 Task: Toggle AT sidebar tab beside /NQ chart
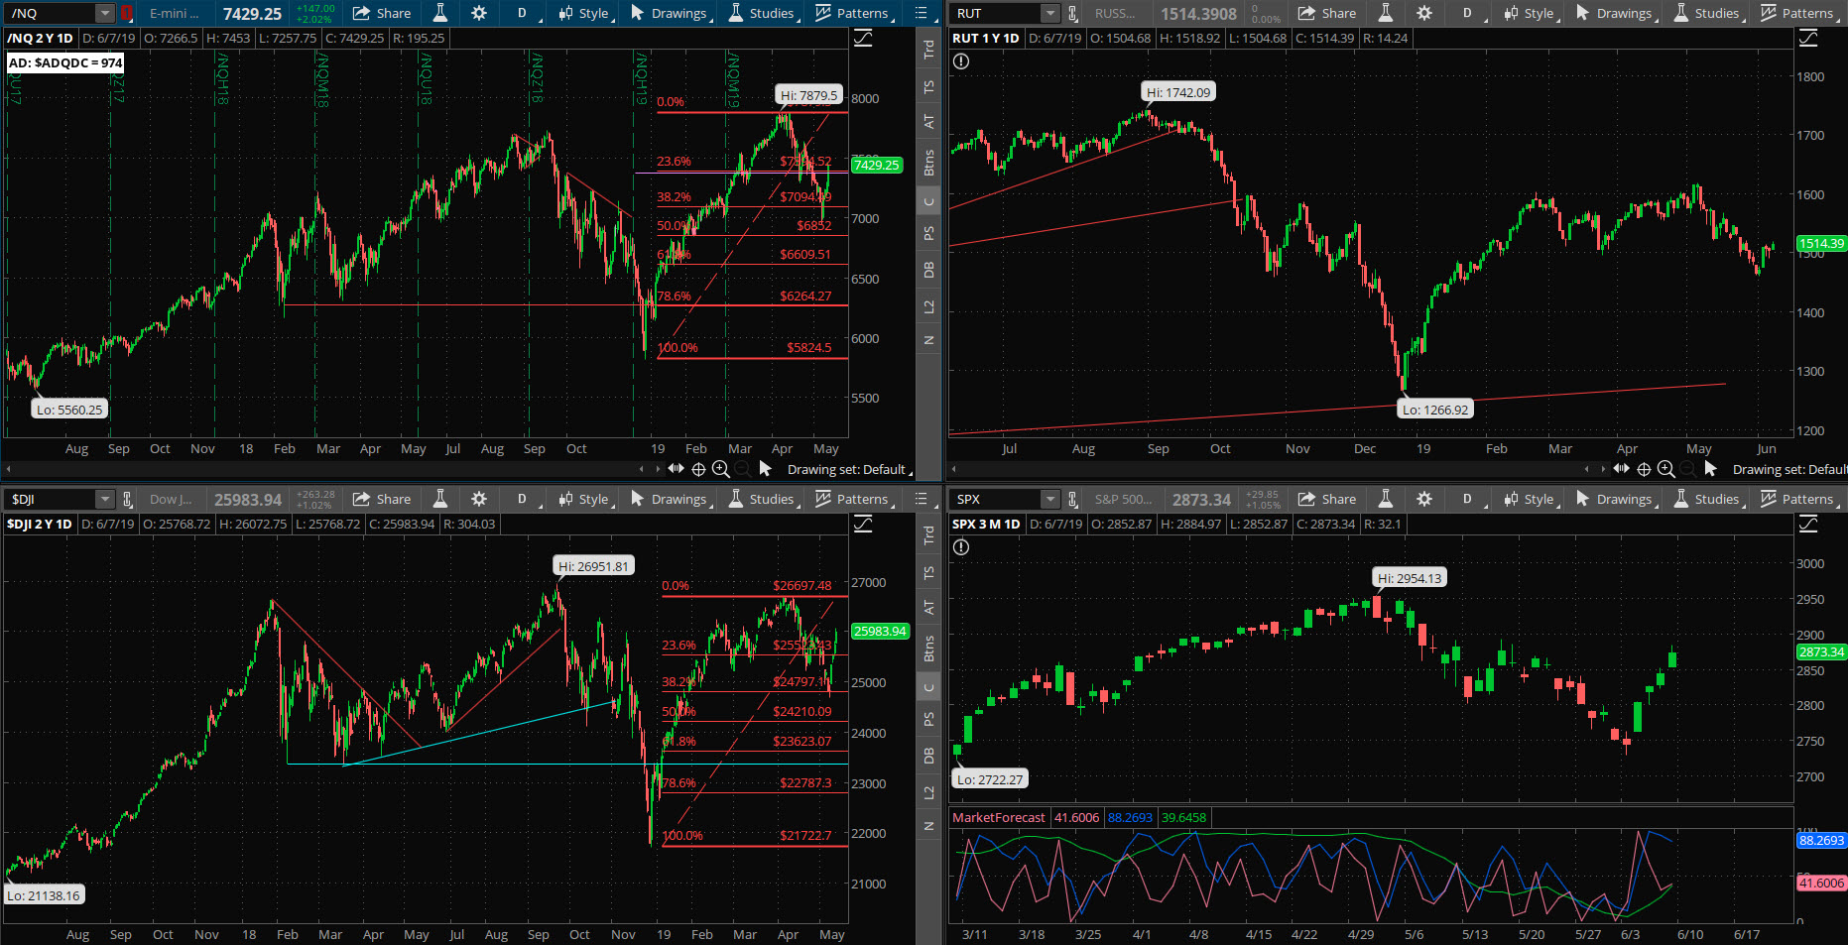click(x=928, y=121)
